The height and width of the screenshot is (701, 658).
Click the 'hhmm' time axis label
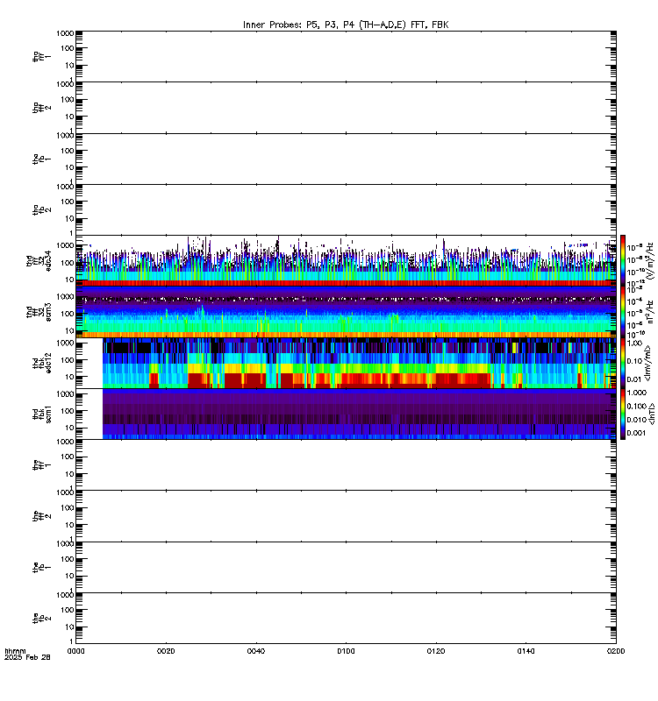tap(15, 651)
